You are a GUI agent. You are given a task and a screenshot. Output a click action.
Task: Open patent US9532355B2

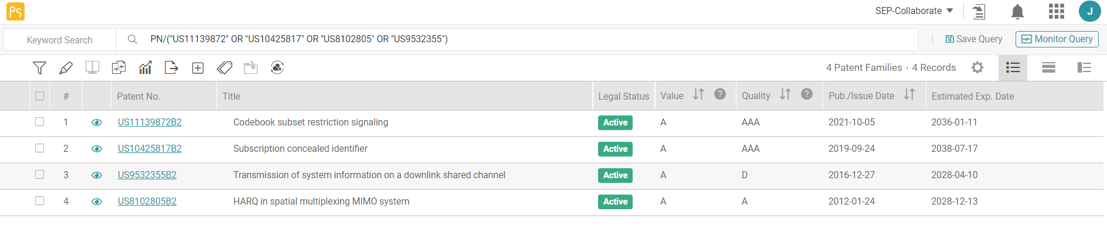147,175
